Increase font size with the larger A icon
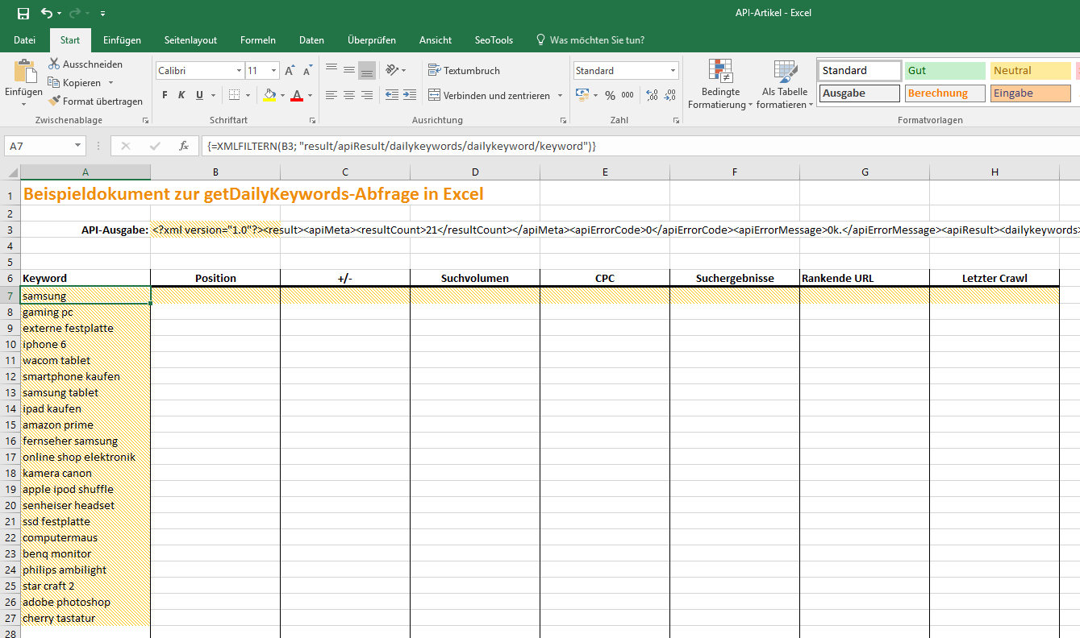This screenshot has height=638, width=1080. (x=290, y=71)
